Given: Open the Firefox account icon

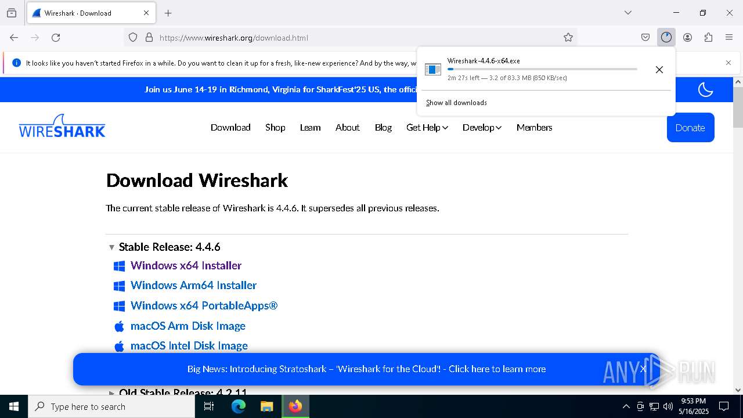Looking at the screenshot, I should 687,38.
